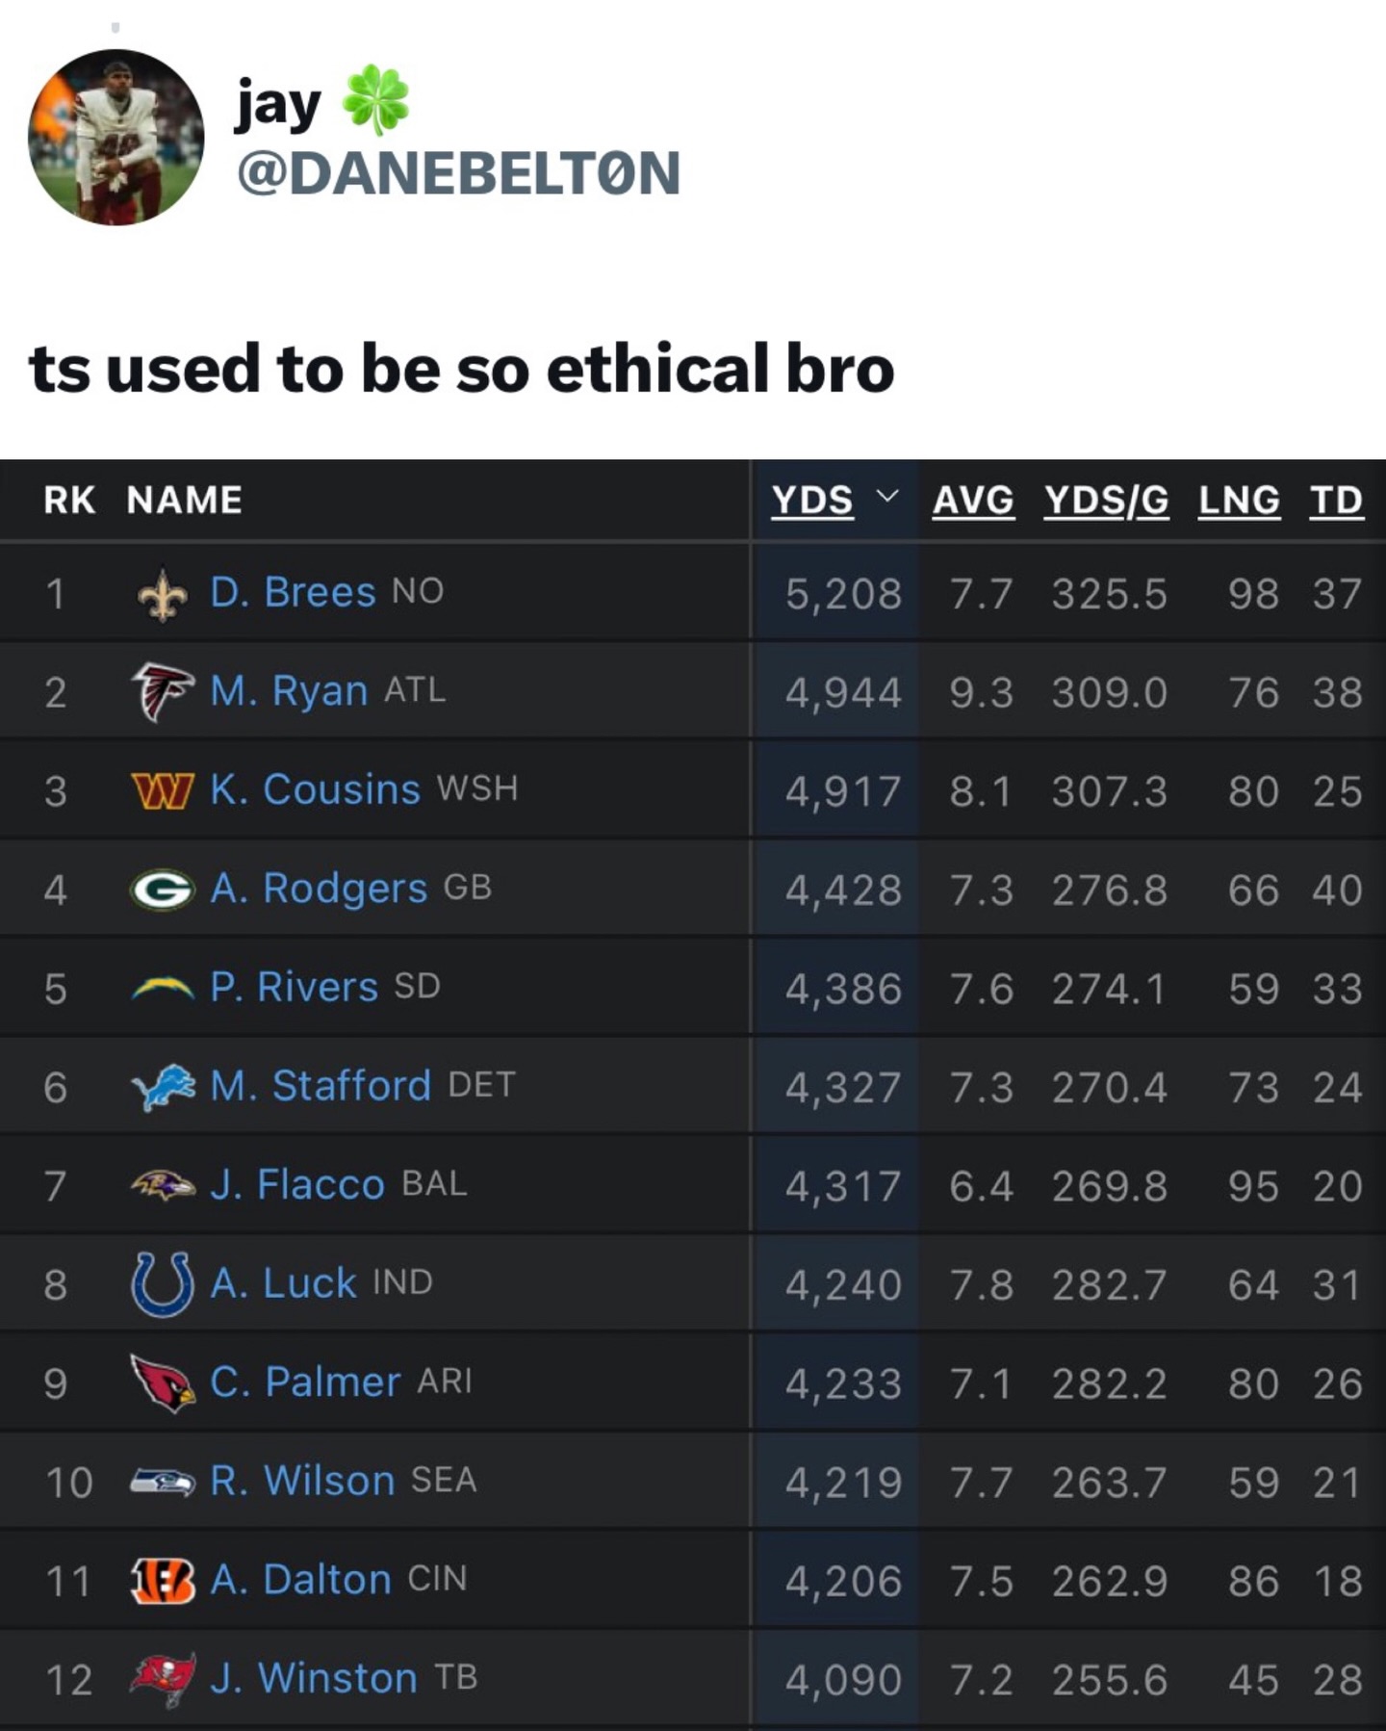Open K. Cousins player page
The image size is (1386, 1731).
315,789
